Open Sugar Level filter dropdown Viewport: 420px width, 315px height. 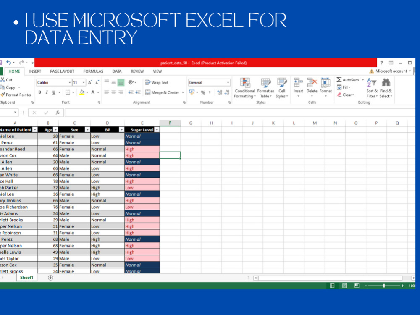tap(157, 130)
